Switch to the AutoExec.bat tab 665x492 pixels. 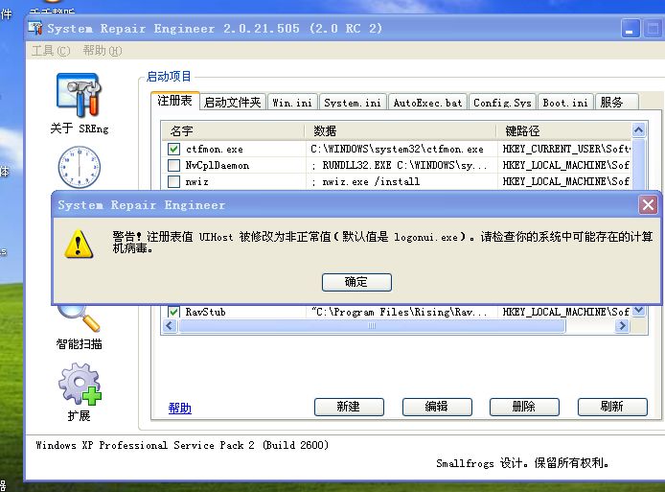point(427,103)
